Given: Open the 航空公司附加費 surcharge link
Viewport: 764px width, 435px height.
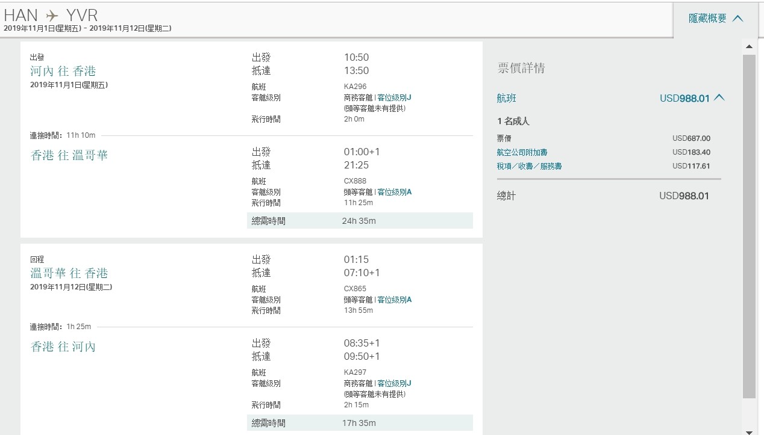Looking at the screenshot, I should coord(522,152).
